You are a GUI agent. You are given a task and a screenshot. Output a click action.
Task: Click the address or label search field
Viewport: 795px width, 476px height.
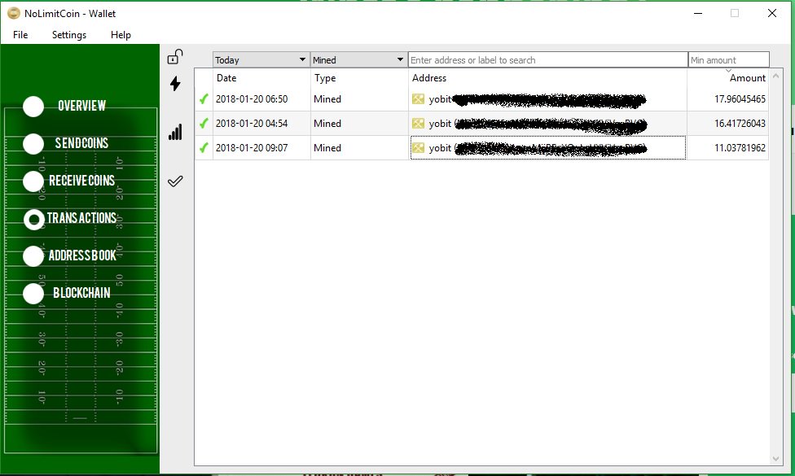click(547, 59)
